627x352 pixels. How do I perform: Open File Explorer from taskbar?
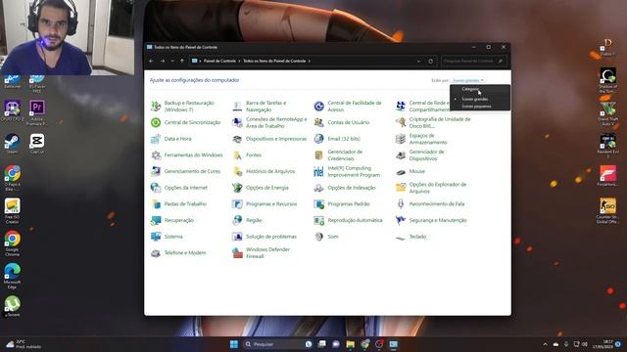[351, 344]
